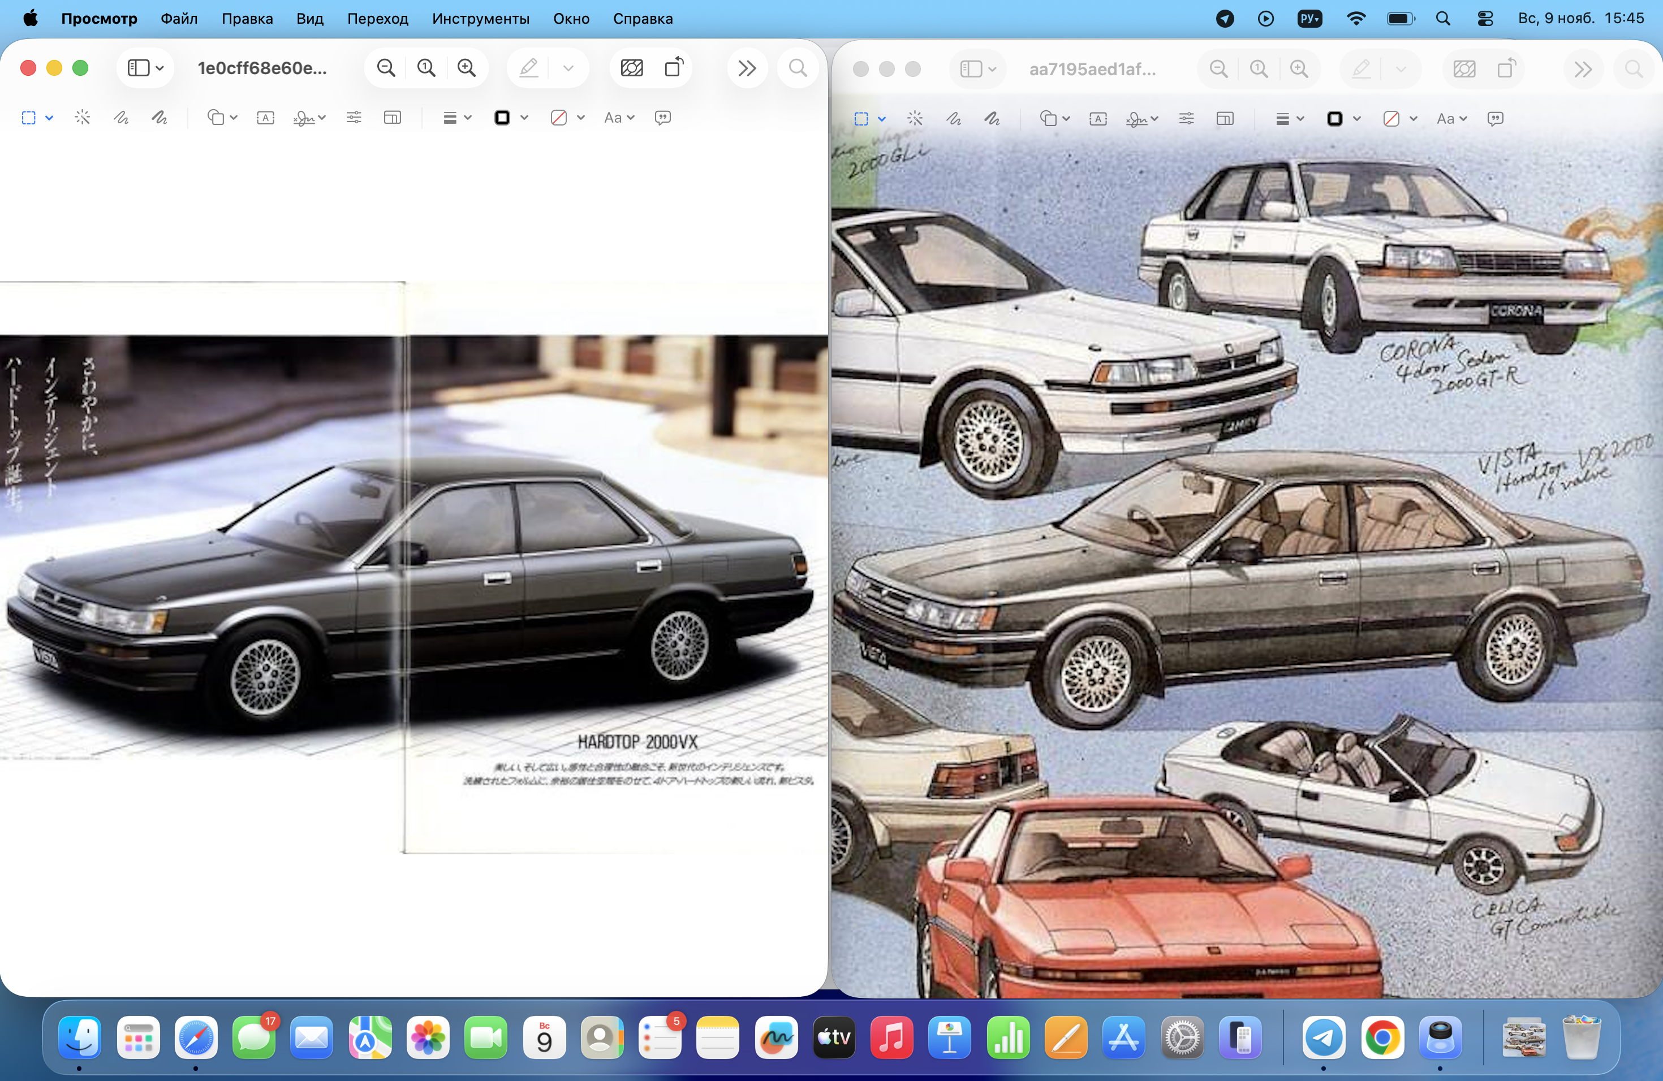Open Telegram from the Dock

pyautogui.click(x=1324, y=1037)
